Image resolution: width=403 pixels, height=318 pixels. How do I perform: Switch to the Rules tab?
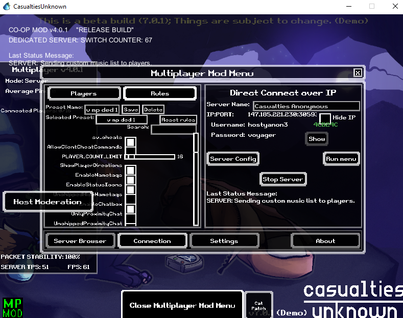[x=160, y=93]
